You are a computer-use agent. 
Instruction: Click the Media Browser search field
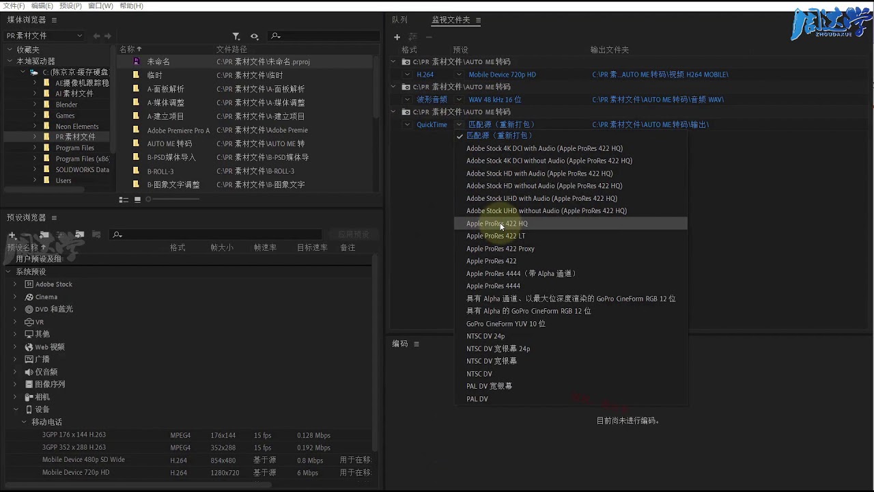tap(324, 36)
